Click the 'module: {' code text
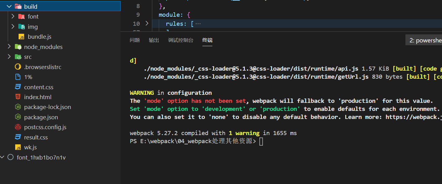This screenshot has width=442, height=184. pyautogui.click(x=174, y=15)
